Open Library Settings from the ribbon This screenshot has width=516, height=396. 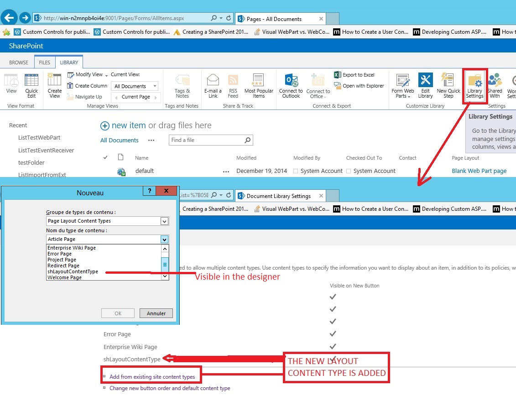474,86
